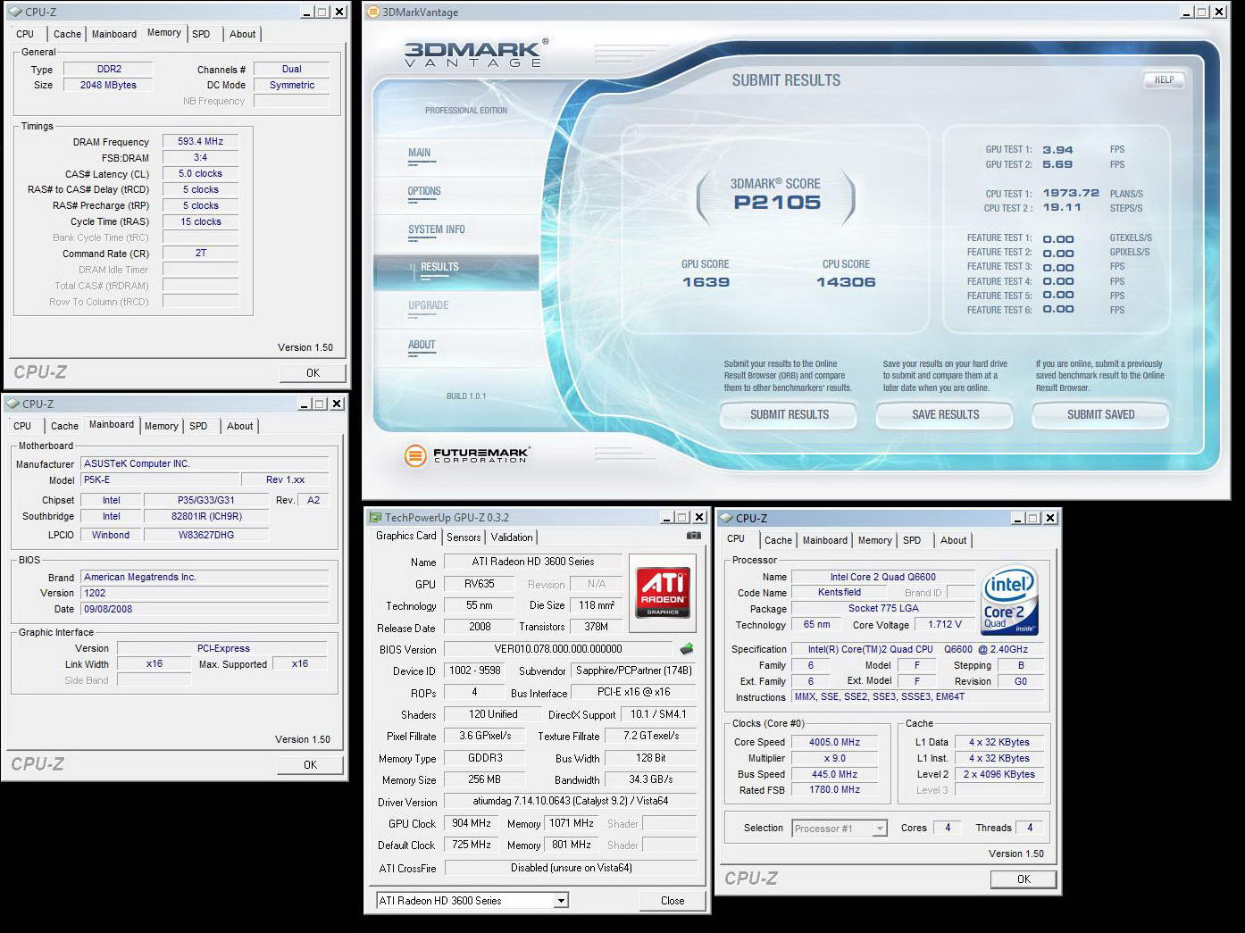Click the Driver Version field in GPU-Z

point(571,801)
